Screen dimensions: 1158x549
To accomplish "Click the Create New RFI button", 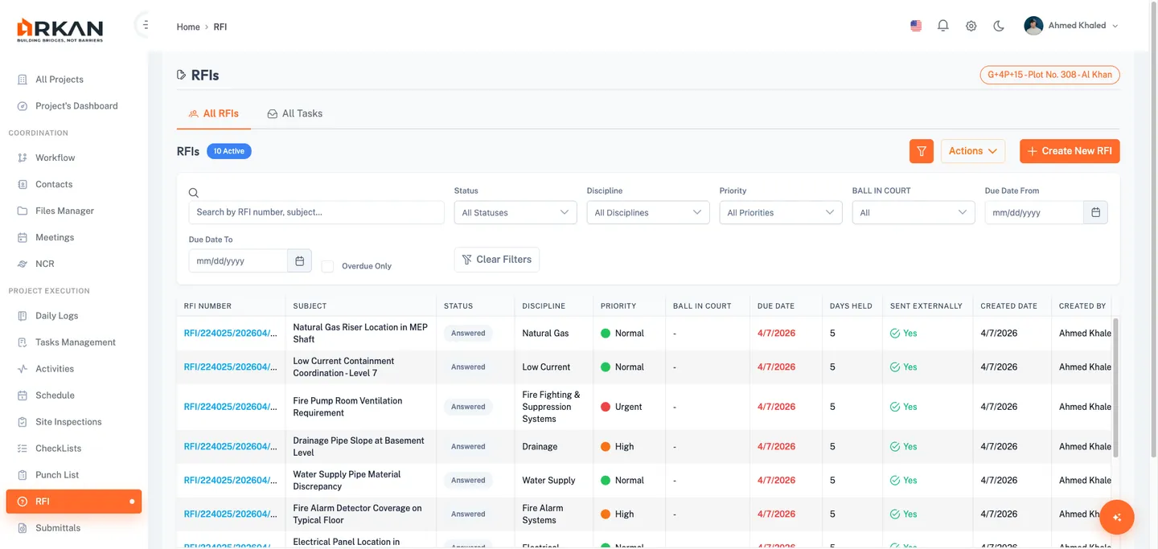I will (1070, 151).
